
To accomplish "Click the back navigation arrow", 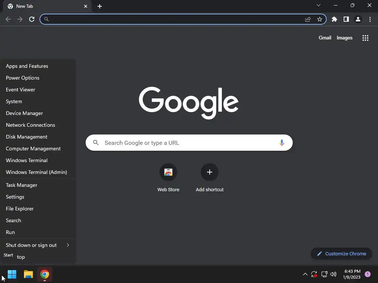I will point(8,19).
